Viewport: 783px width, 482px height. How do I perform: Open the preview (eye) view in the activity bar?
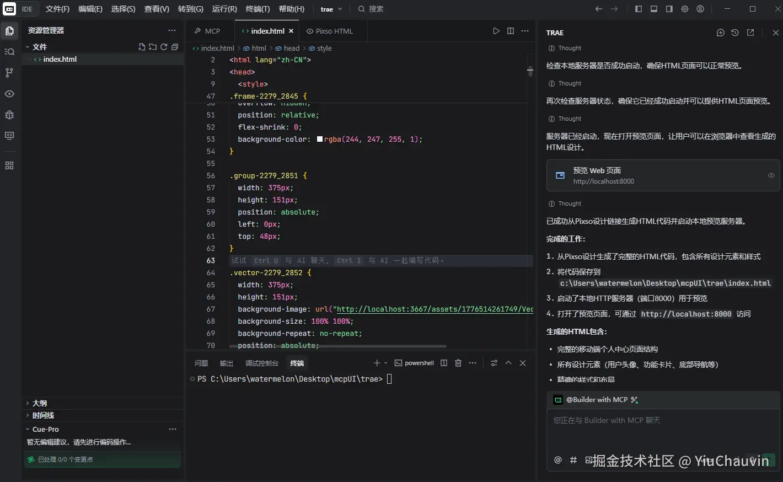(x=9, y=94)
